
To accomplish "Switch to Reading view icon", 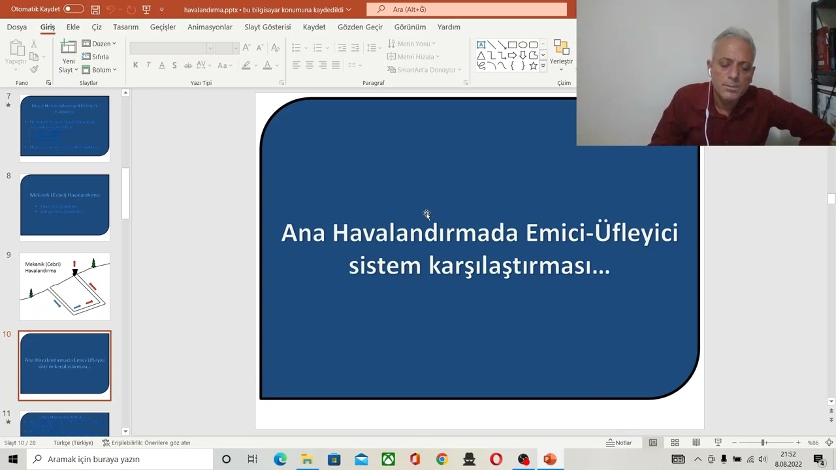I will coord(696,443).
